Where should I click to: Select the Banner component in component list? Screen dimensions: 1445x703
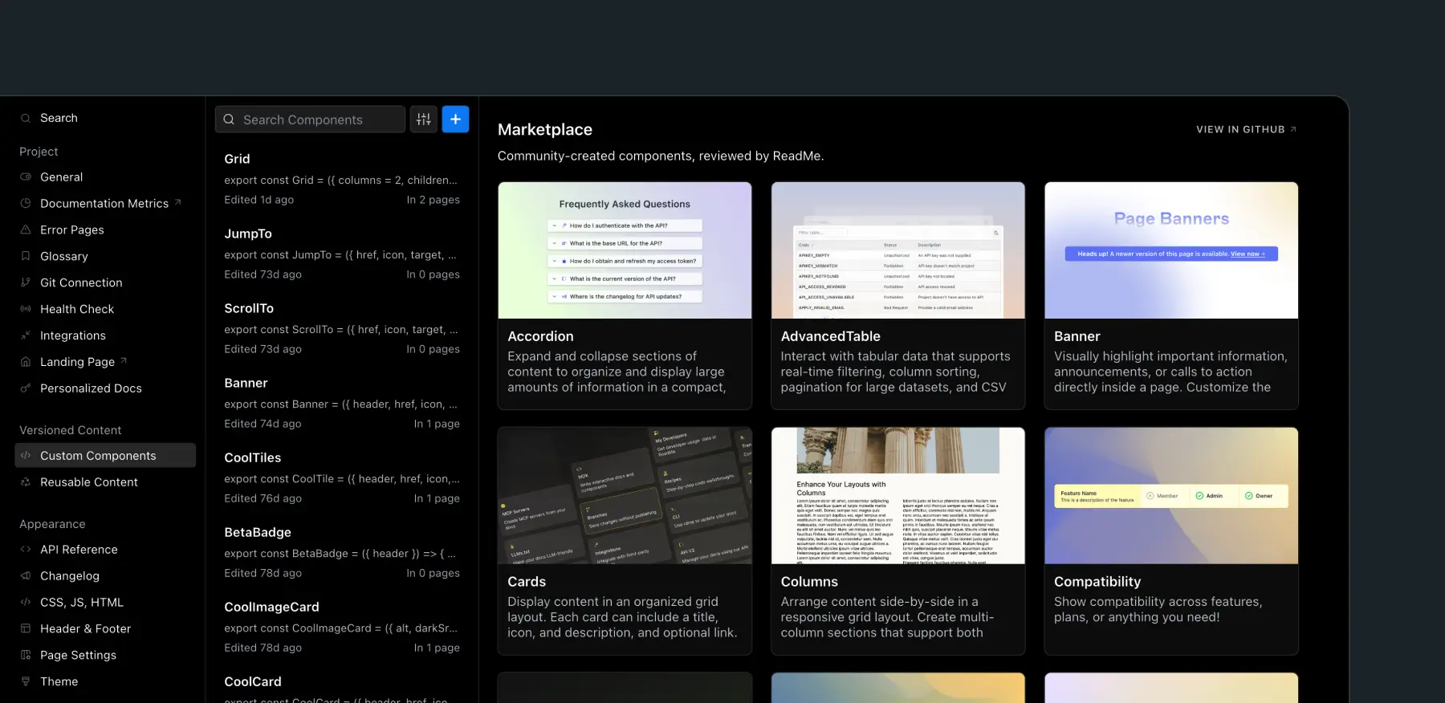click(x=342, y=403)
